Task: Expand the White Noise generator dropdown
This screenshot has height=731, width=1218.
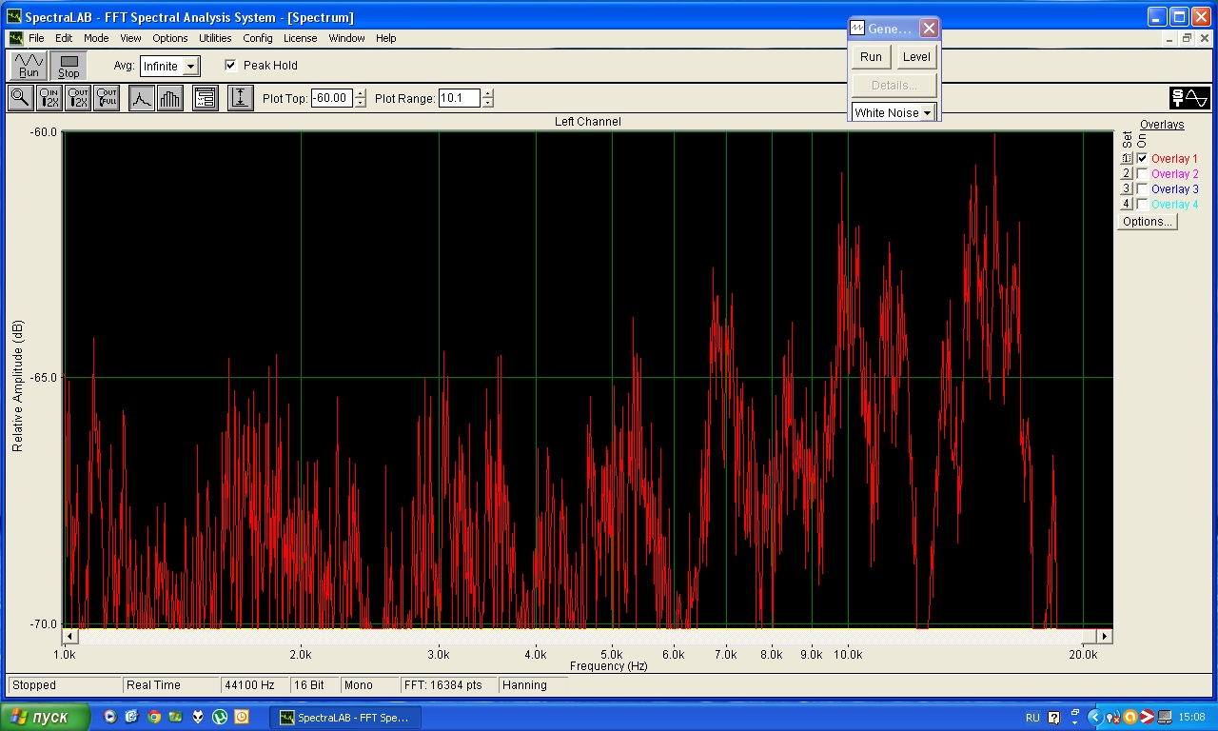Action: (927, 113)
